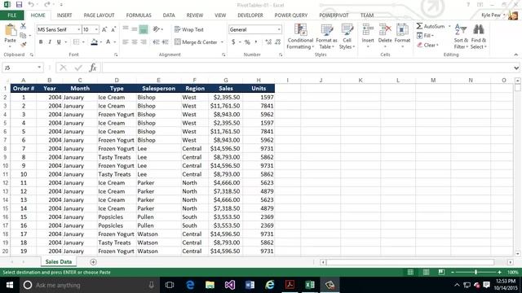522x293 pixels.
Task: Click the Ask me anything search box
Action: (x=90, y=285)
